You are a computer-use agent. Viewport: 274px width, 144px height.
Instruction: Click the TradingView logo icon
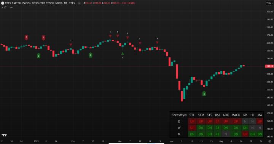pos(4,135)
